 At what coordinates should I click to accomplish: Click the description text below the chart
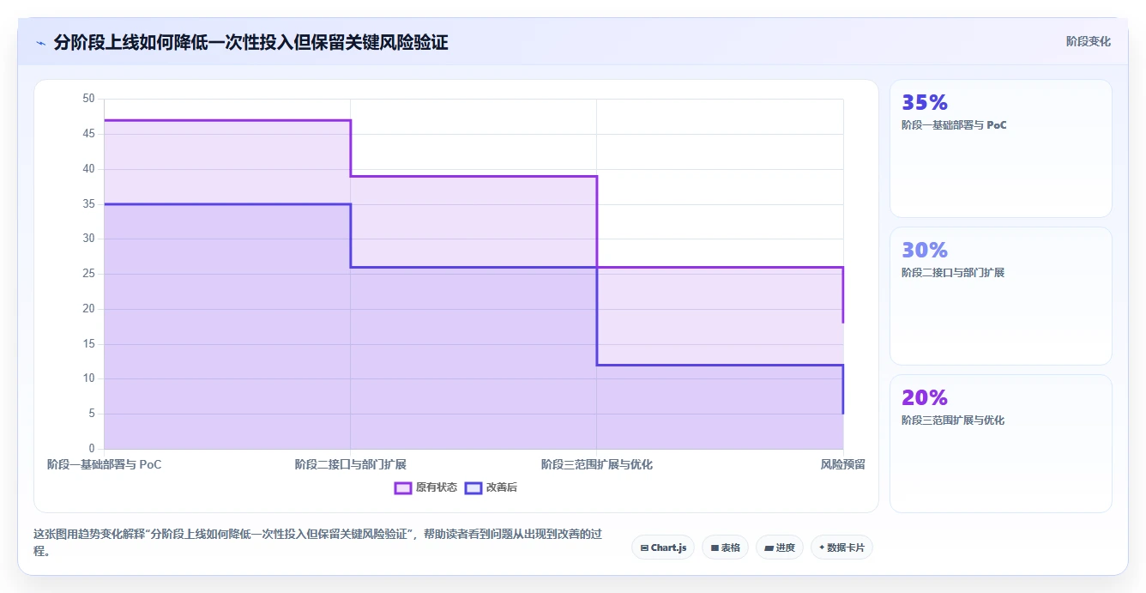pyautogui.click(x=317, y=542)
